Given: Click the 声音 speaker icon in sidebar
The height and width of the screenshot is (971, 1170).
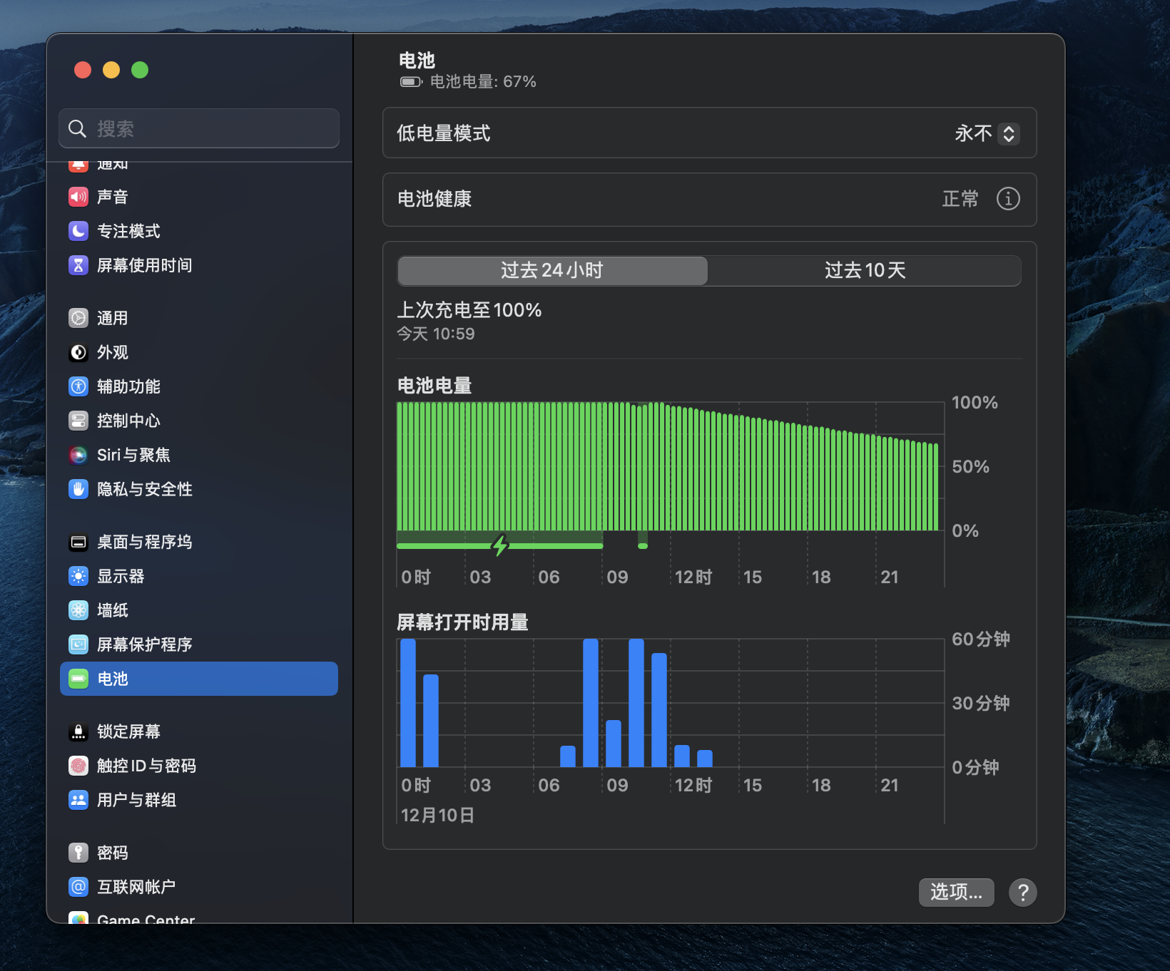Looking at the screenshot, I should (78, 197).
